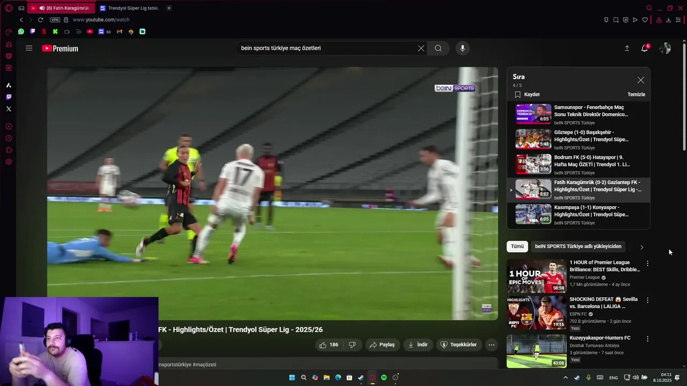Play Samsunspor - Fenerbahçe queue video
This screenshot has width=687, height=386.
pyautogui.click(x=578, y=115)
